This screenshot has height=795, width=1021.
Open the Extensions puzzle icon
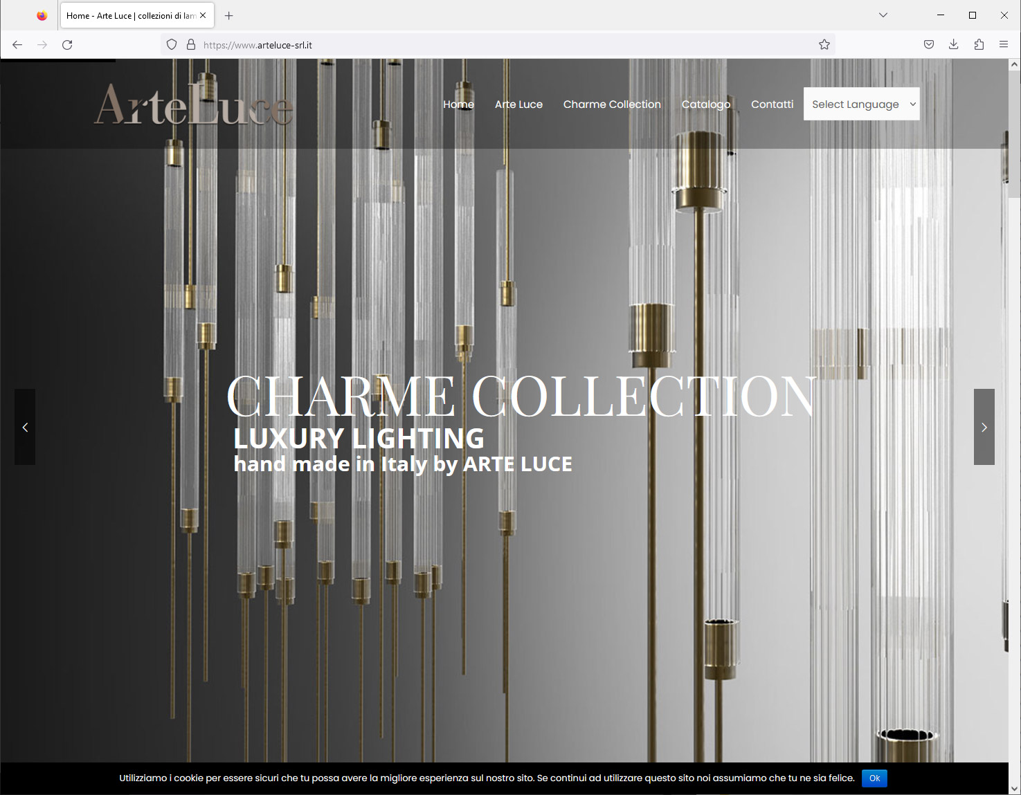point(979,45)
